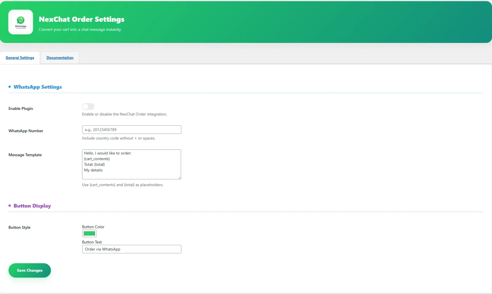The width and height of the screenshot is (492, 294).
Task: Open the Documentation tab
Action: [x=60, y=58]
